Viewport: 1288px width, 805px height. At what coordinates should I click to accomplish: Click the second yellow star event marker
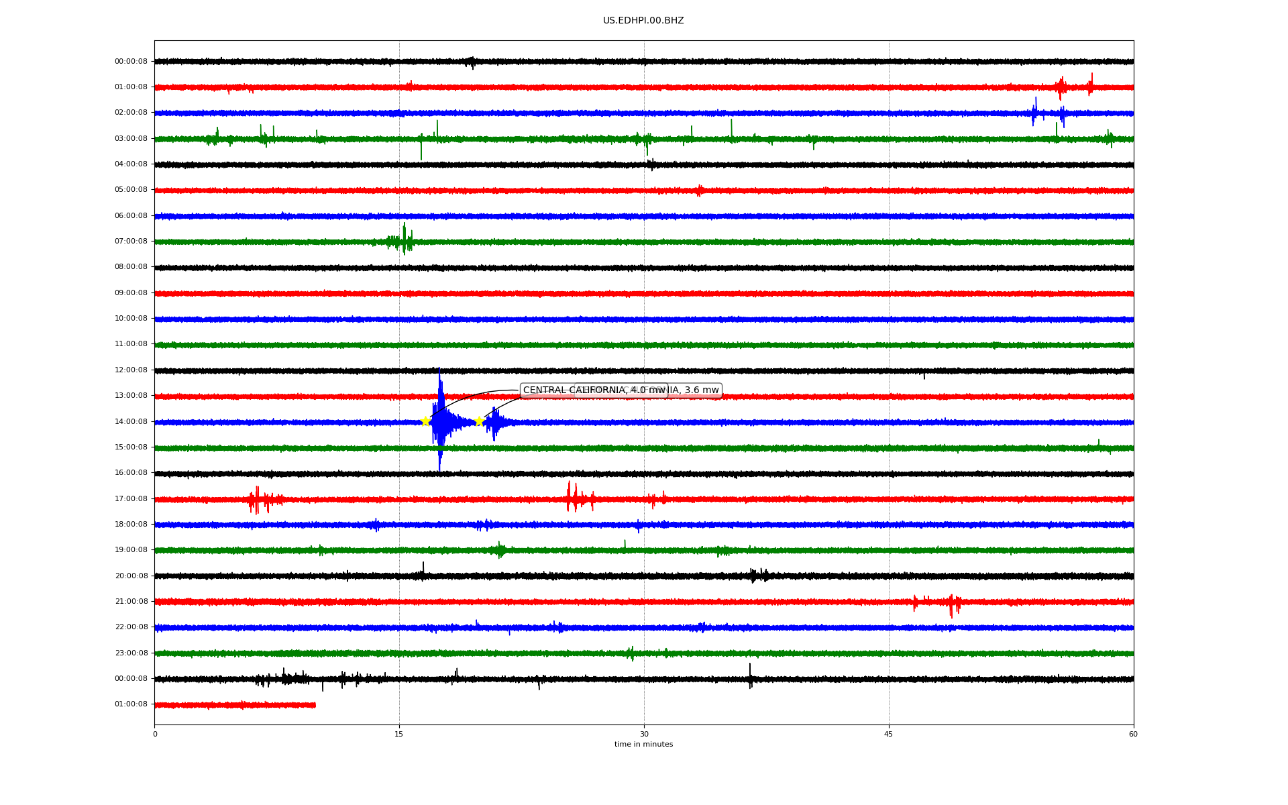pos(479,421)
